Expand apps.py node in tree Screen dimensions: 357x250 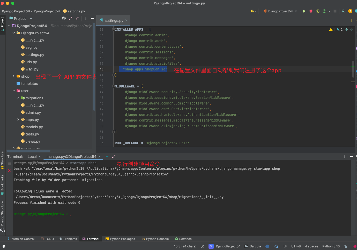(x=18, y=119)
